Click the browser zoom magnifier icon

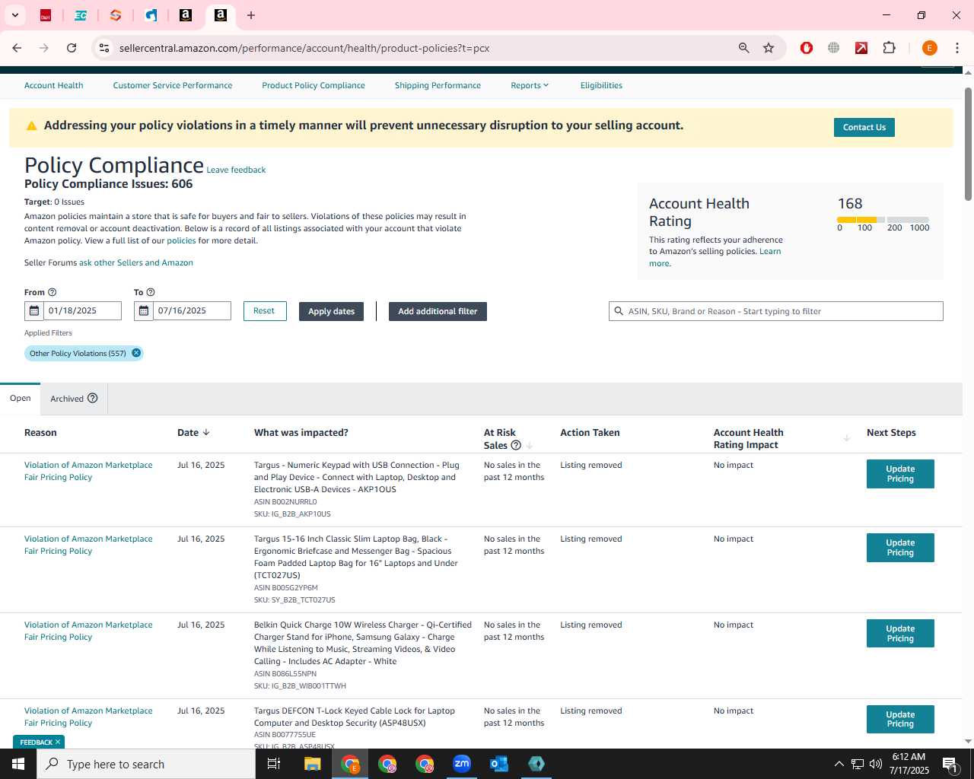[744, 48]
